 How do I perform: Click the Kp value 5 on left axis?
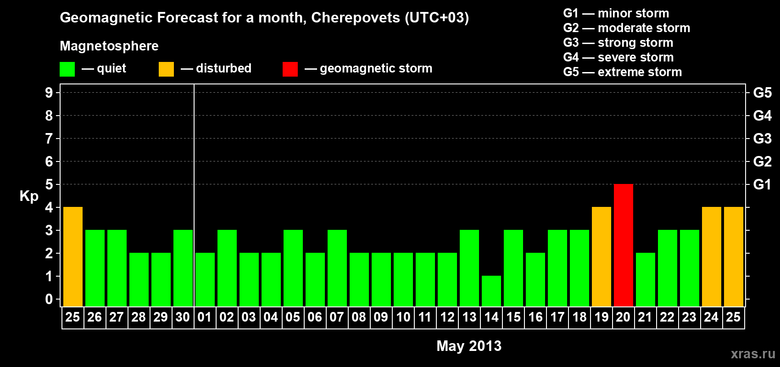(49, 184)
